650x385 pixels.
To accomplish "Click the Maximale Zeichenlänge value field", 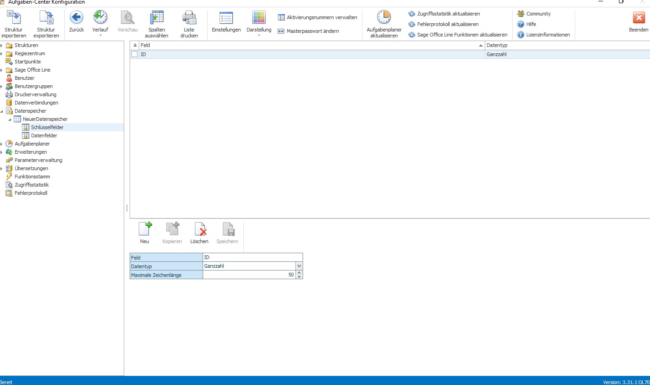I will point(249,275).
